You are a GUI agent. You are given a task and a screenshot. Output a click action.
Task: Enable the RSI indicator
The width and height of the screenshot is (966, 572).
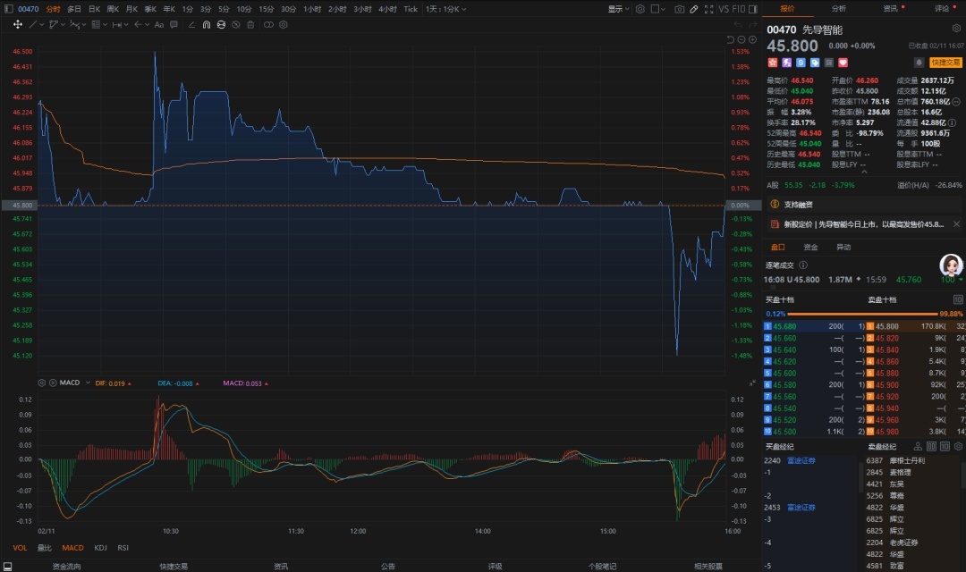pos(123,548)
